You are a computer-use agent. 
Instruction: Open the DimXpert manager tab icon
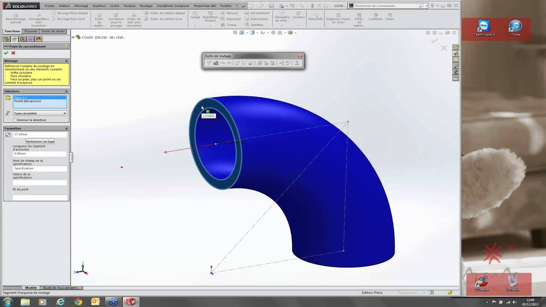tap(31, 39)
